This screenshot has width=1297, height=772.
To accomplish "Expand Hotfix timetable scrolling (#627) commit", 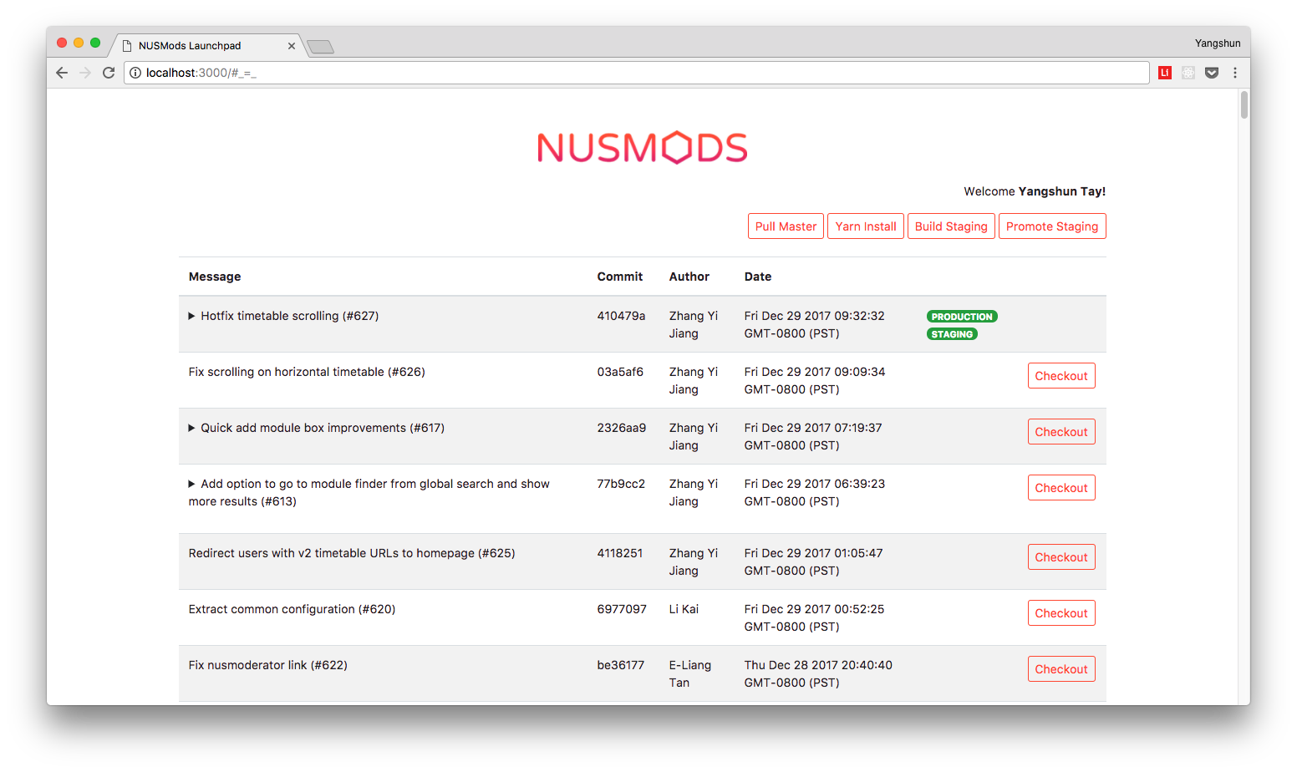I will pyautogui.click(x=191, y=316).
